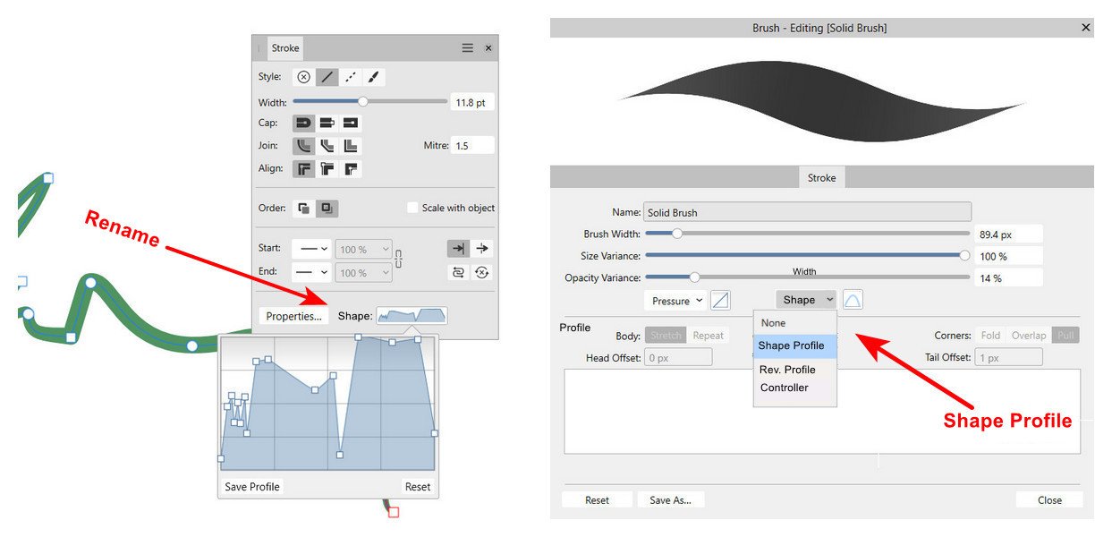The image size is (1112, 537).
Task: Choose Shape Profile from the list
Action: click(791, 345)
